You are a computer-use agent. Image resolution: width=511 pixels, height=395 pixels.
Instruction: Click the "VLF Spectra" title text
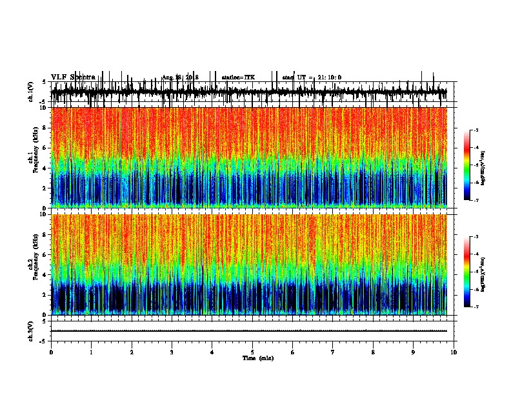coord(73,77)
